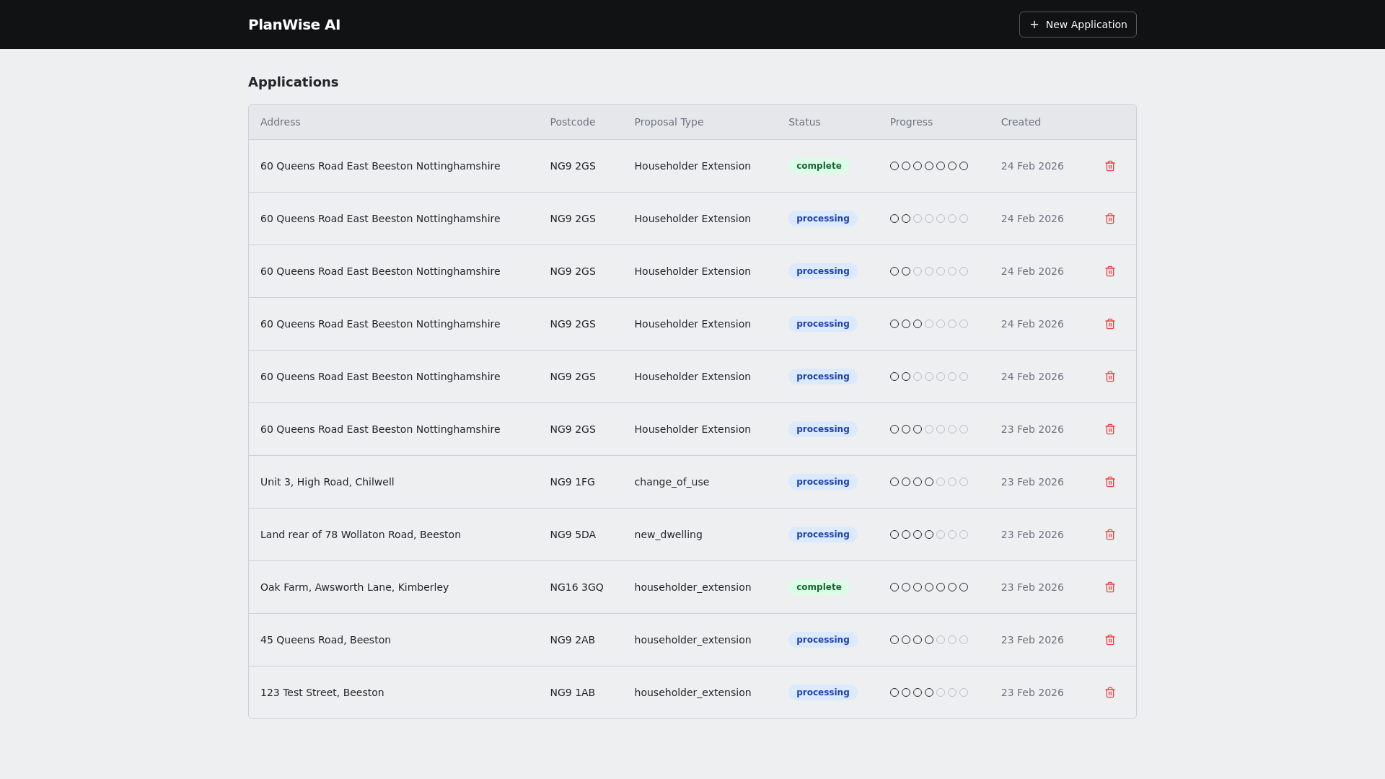The width and height of the screenshot is (1385, 779).
Task: Go to the PlanWise AI home logo
Action: (294, 25)
